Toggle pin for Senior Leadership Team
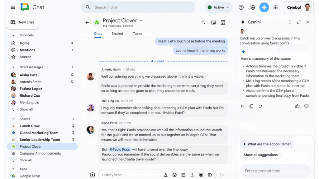Screen dimensions: 319x179 73,140
